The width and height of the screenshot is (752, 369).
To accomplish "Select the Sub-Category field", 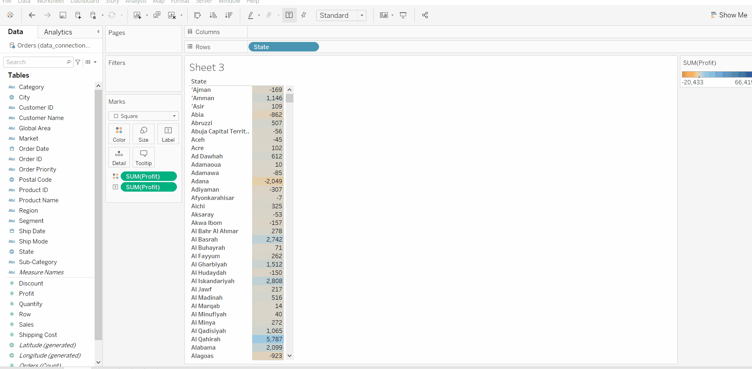I will pos(38,262).
